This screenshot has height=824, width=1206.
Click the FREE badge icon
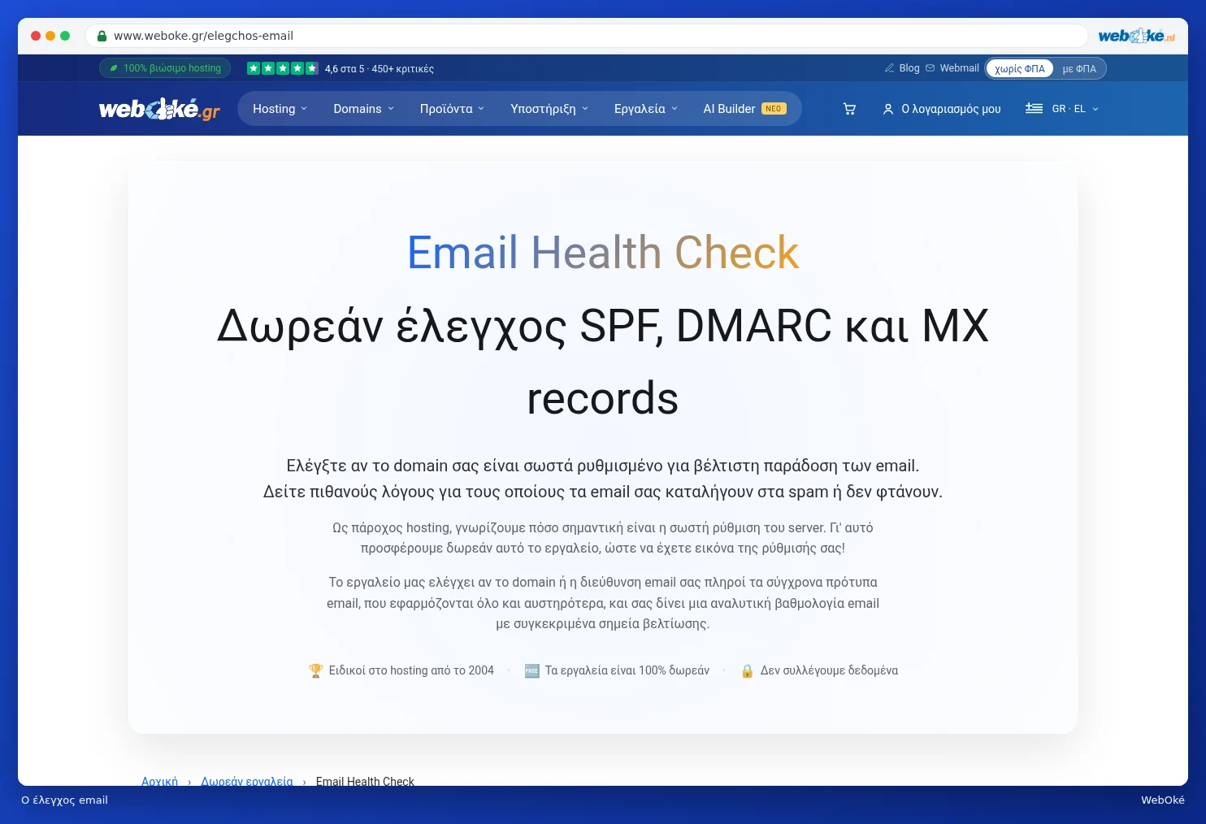[x=532, y=670]
